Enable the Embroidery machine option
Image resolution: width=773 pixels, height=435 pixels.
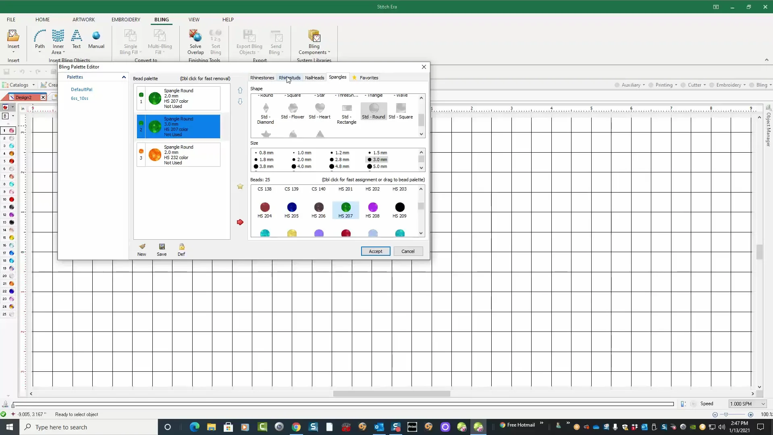[712, 85]
